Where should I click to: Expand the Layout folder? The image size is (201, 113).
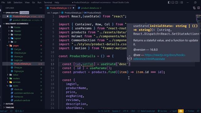click(18, 38)
